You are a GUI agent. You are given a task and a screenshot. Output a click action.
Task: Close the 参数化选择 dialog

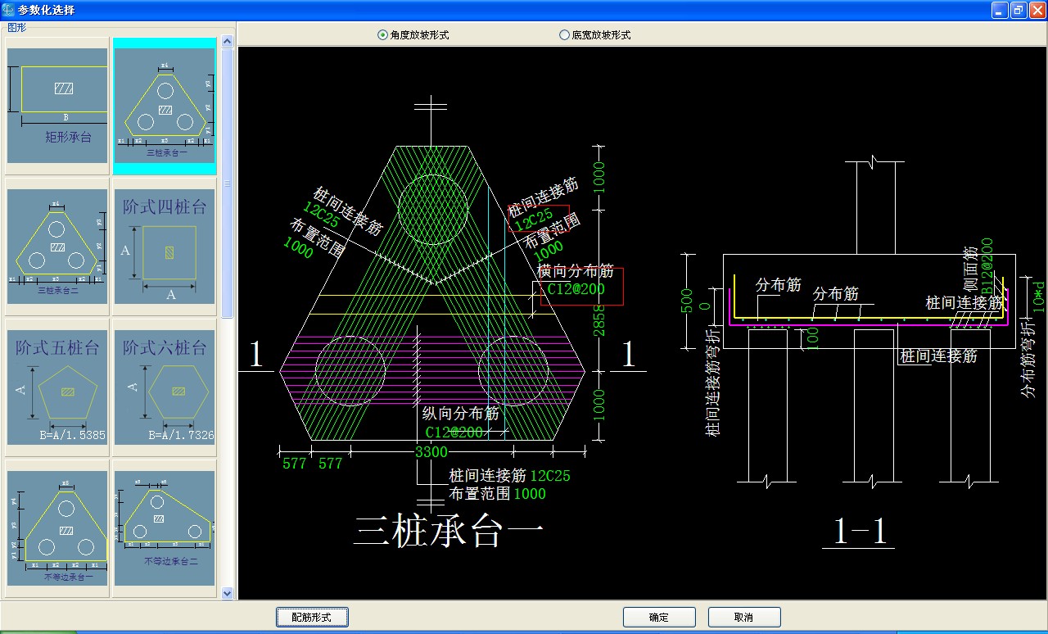click(1037, 10)
